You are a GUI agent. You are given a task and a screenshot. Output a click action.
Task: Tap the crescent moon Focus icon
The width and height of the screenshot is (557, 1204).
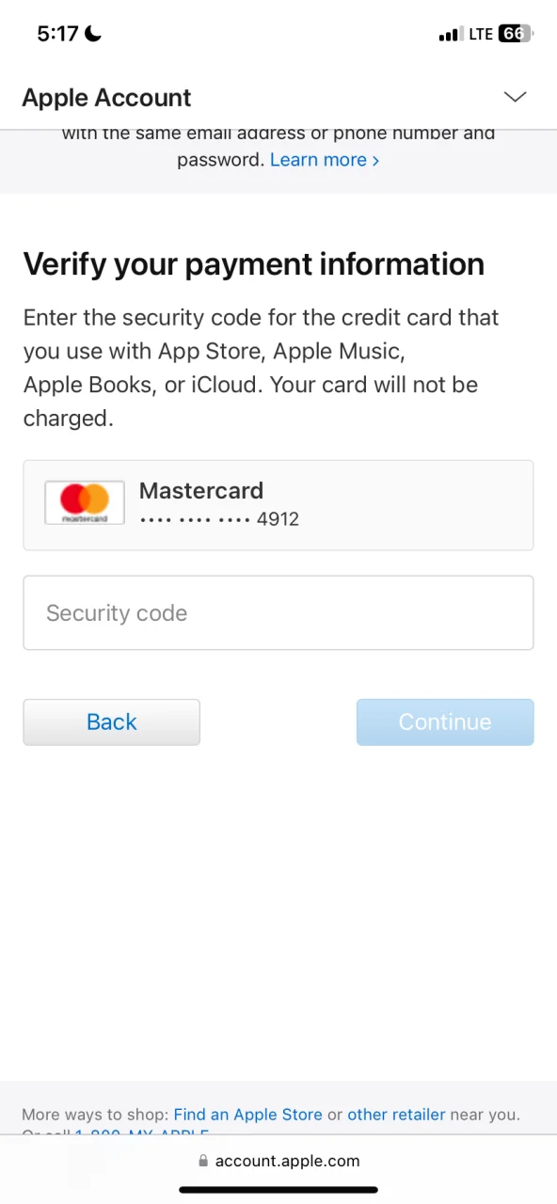(x=93, y=34)
